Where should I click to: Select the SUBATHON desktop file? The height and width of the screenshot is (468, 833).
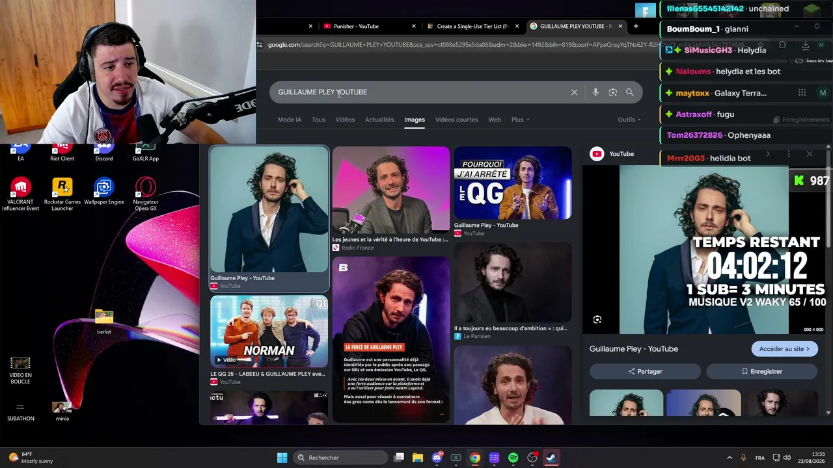click(20, 411)
